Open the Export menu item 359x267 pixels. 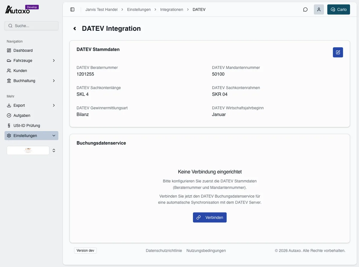coord(31,105)
